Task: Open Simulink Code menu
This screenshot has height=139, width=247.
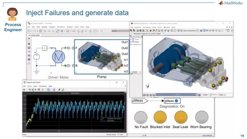Action: point(76,27)
